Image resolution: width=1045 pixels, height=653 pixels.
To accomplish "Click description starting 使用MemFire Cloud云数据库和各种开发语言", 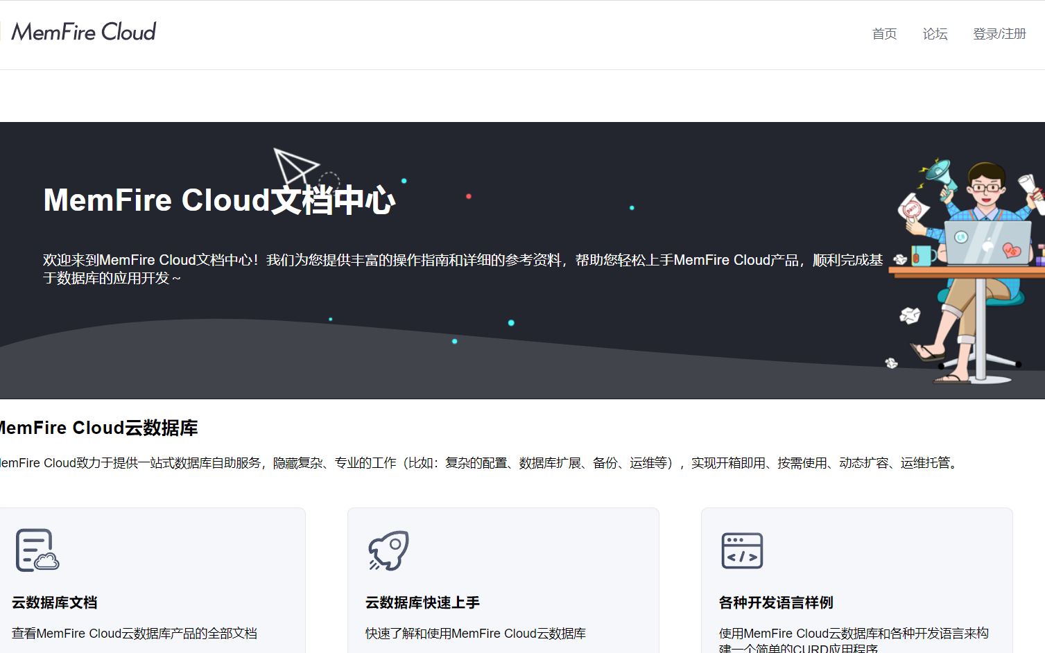I will click(x=854, y=641).
